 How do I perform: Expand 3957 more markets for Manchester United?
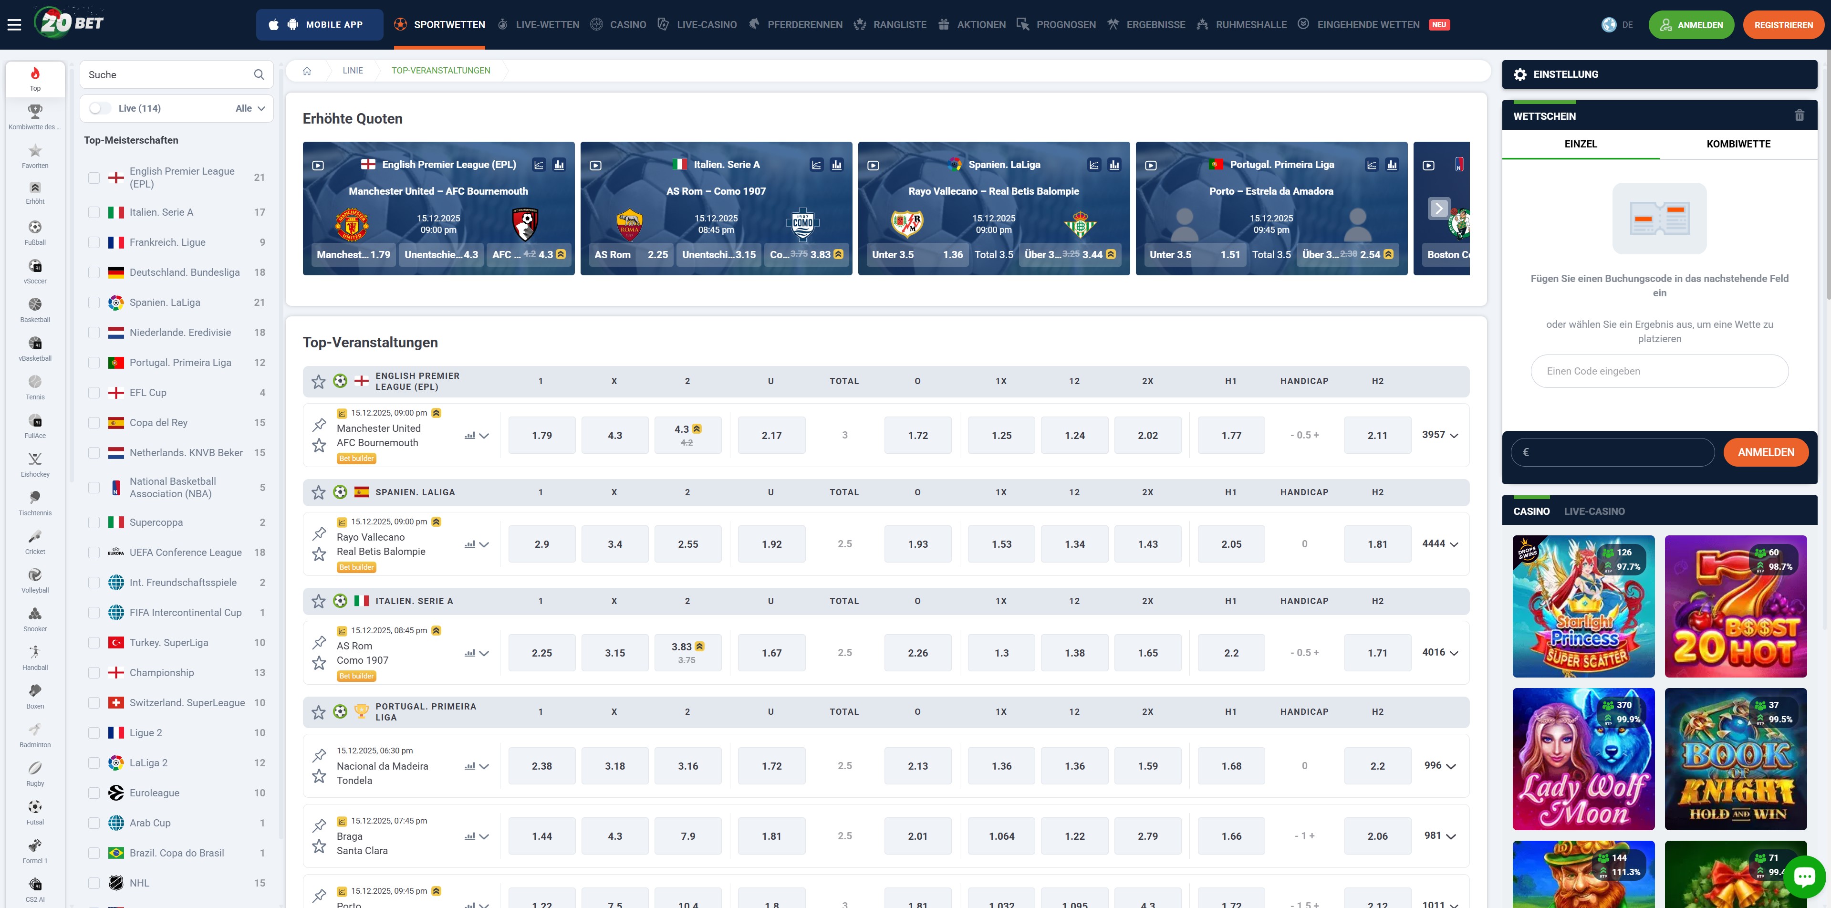tap(1440, 435)
